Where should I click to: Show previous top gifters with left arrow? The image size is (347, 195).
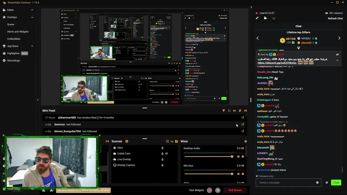(x=258, y=38)
